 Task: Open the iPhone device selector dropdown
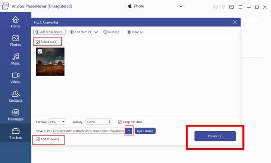(x=155, y=6)
